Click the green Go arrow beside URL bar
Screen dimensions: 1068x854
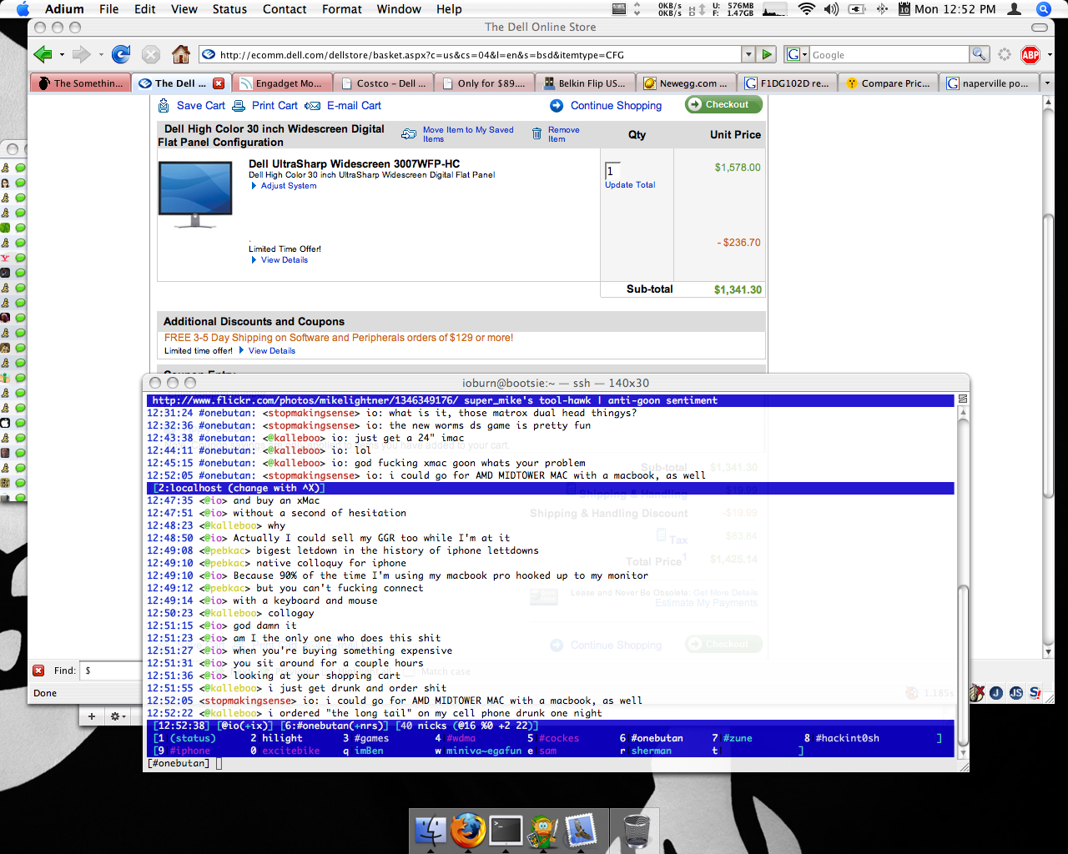pos(768,55)
